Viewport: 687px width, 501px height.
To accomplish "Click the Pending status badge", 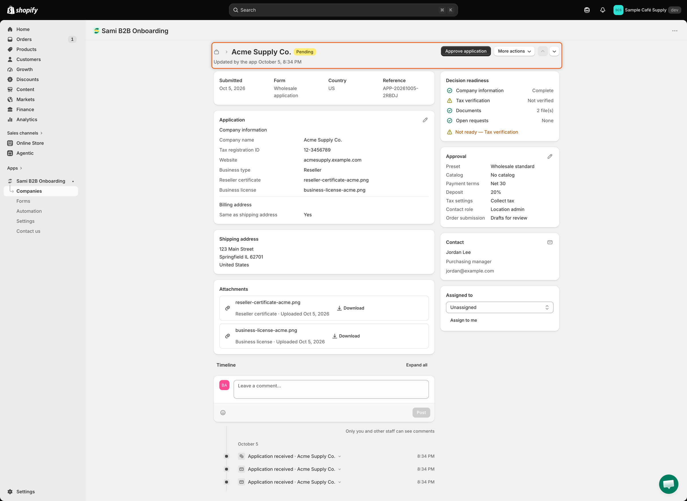I will click(304, 52).
